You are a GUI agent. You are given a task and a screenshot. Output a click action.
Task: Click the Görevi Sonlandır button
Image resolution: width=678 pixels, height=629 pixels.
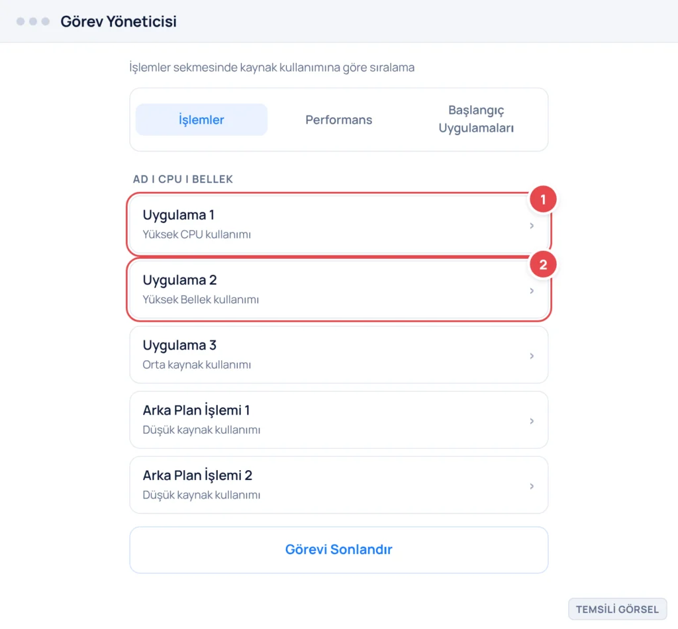point(338,550)
